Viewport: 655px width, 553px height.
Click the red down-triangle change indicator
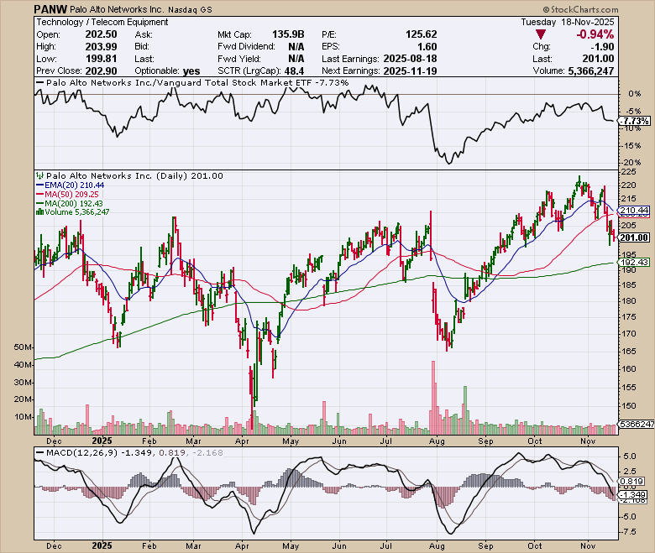(x=541, y=34)
